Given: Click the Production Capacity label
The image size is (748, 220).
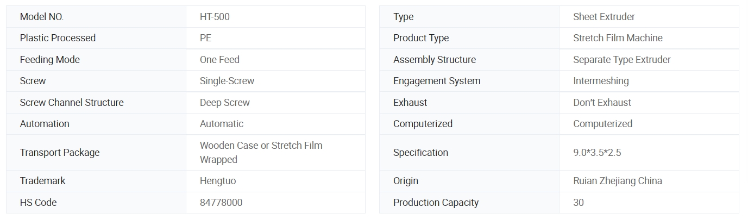Looking at the screenshot, I should 436,203.
